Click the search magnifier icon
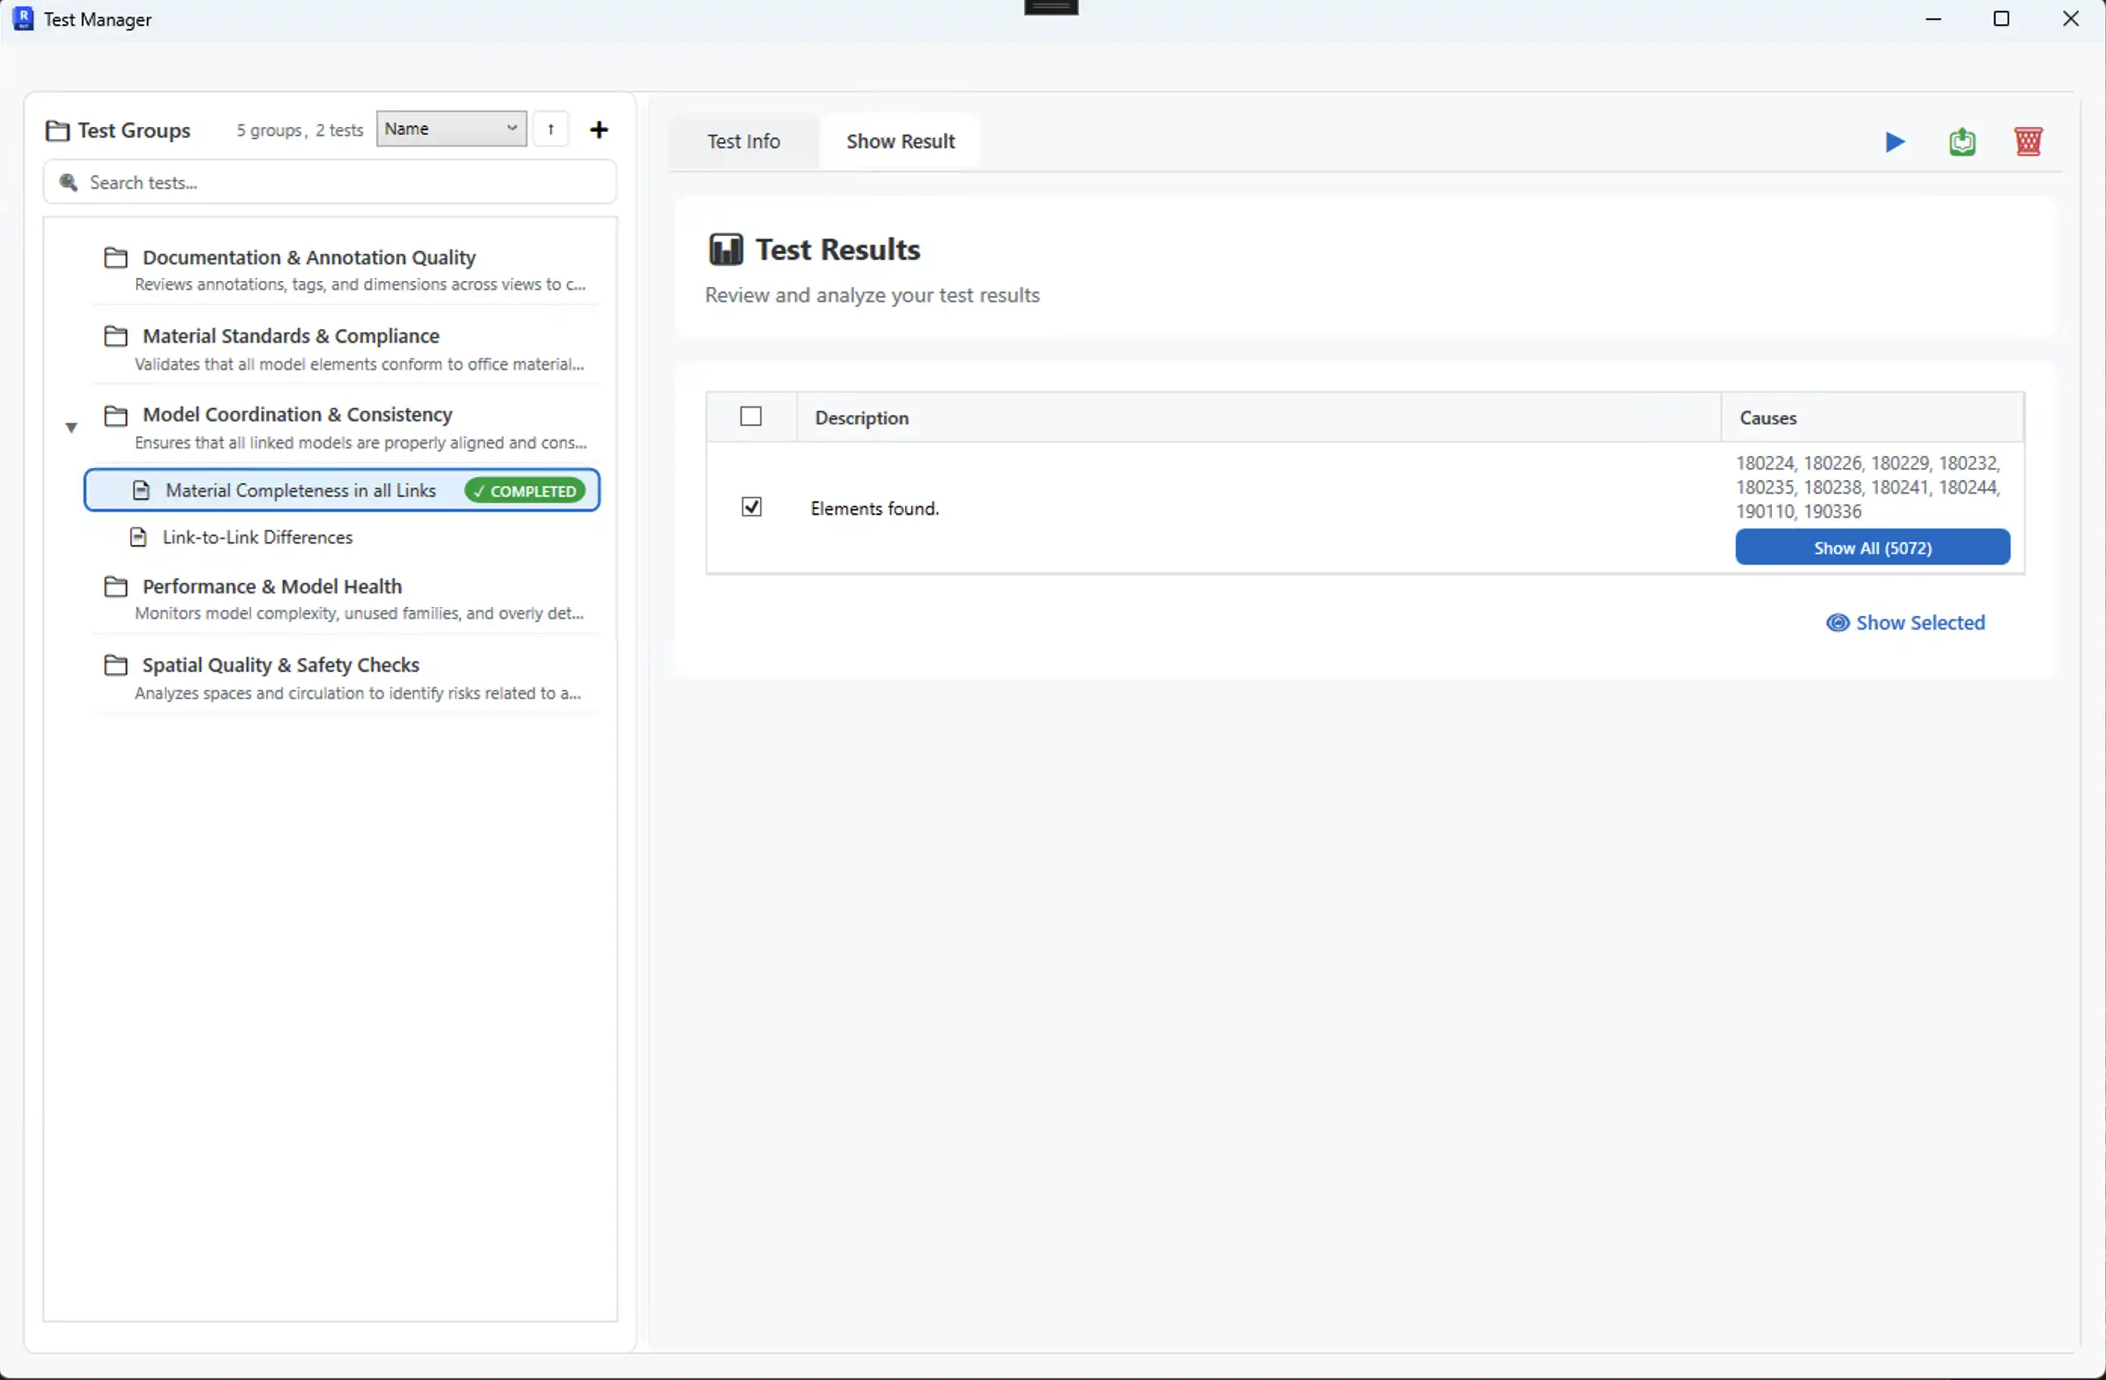The width and height of the screenshot is (2106, 1380). click(68, 182)
